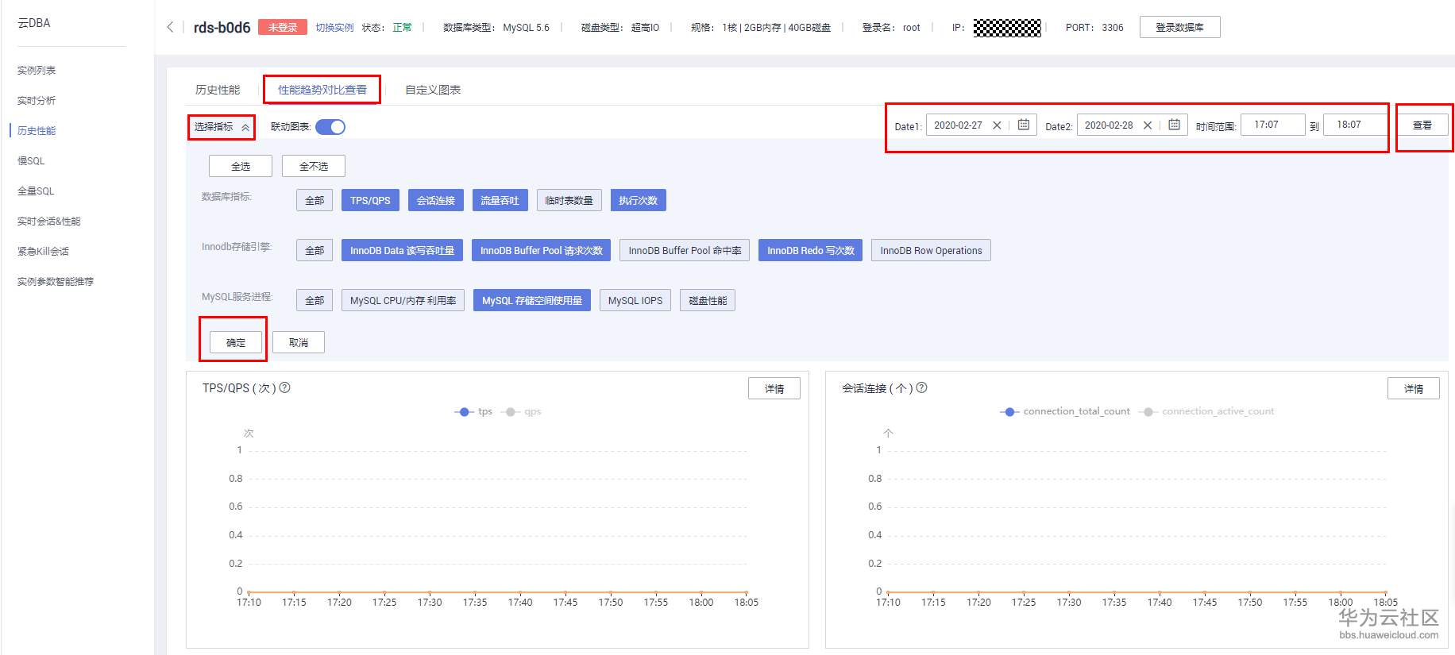
Task: Open 紧急Kill会话 in the sidebar
Action: click(43, 251)
